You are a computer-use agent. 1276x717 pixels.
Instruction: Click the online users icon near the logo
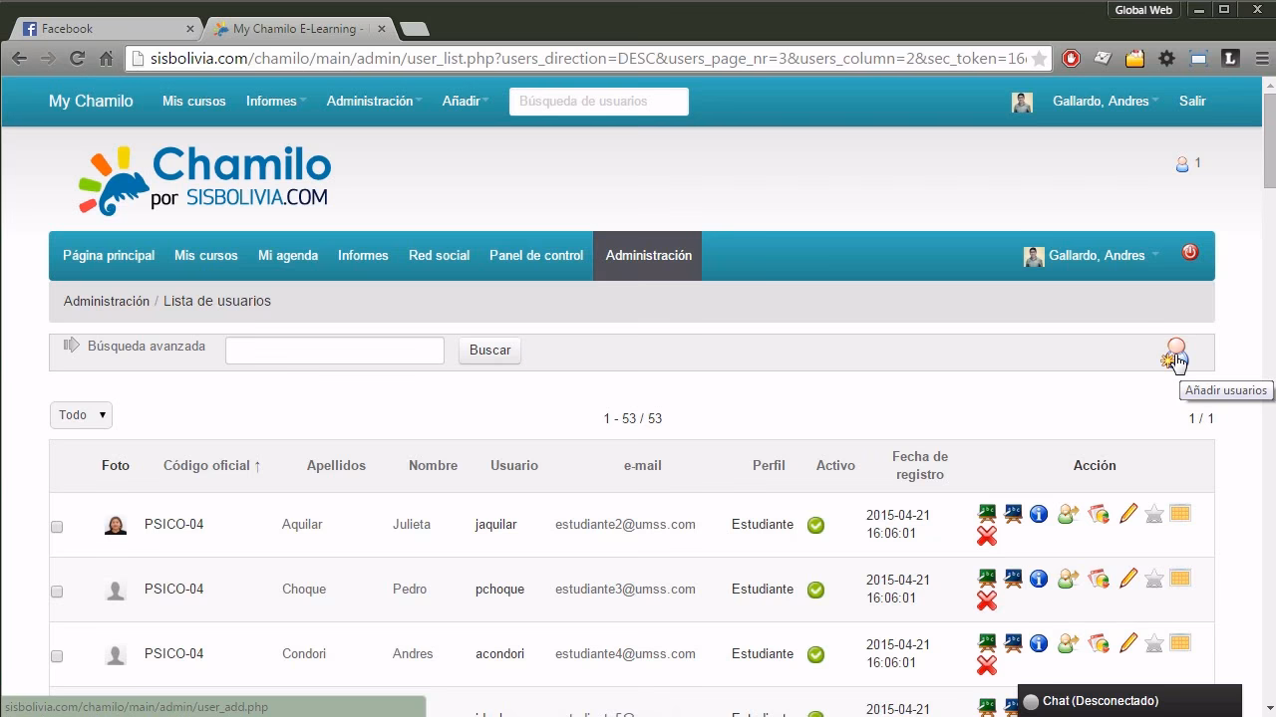click(x=1182, y=164)
